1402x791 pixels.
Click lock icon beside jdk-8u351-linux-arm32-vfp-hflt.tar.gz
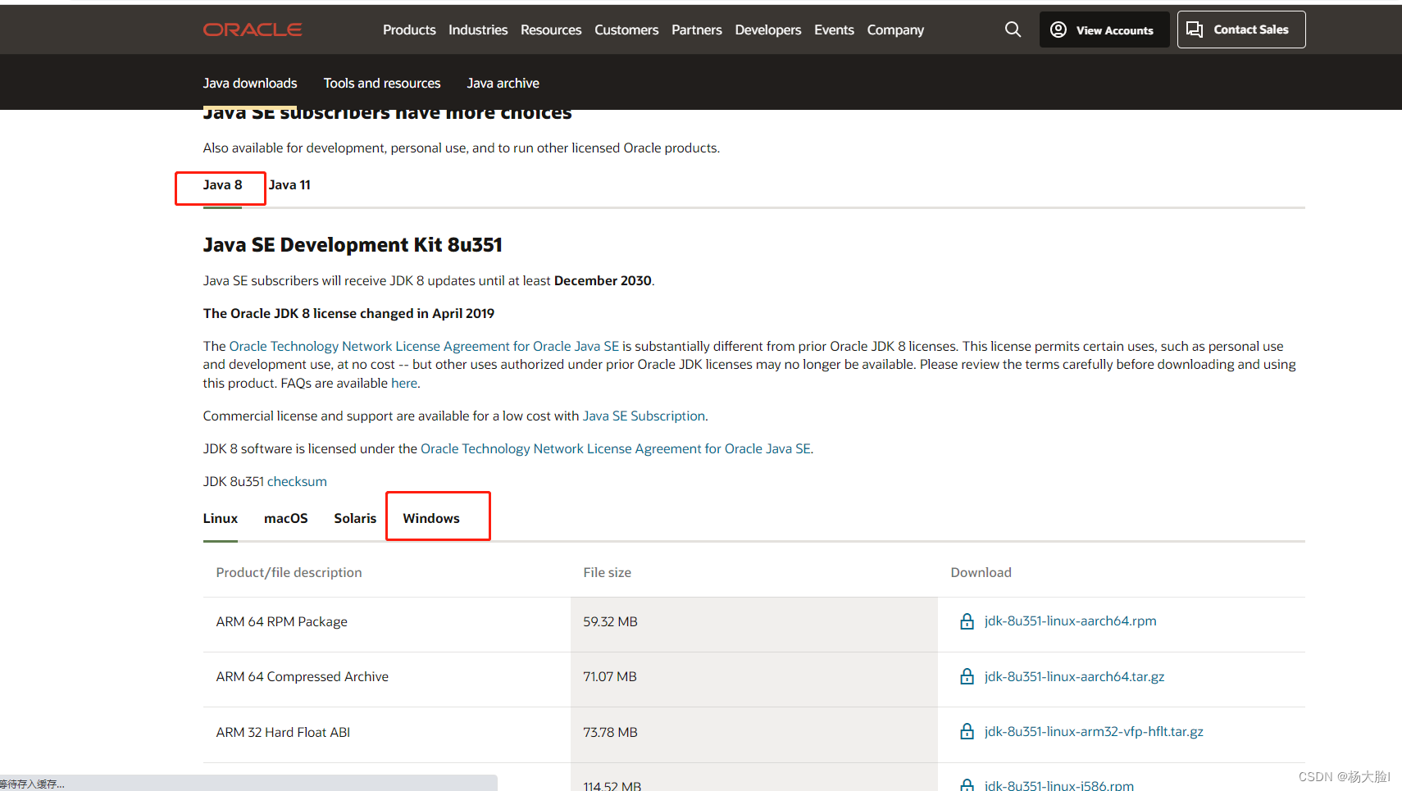(x=967, y=731)
